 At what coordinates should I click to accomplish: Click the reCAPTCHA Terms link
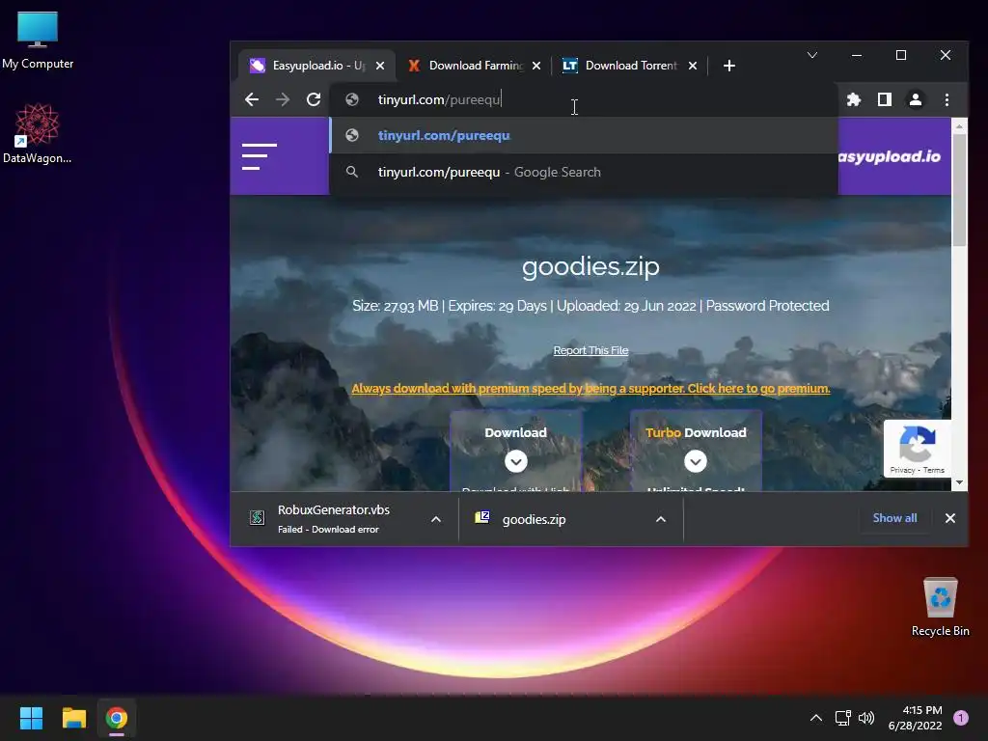[x=934, y=470]
